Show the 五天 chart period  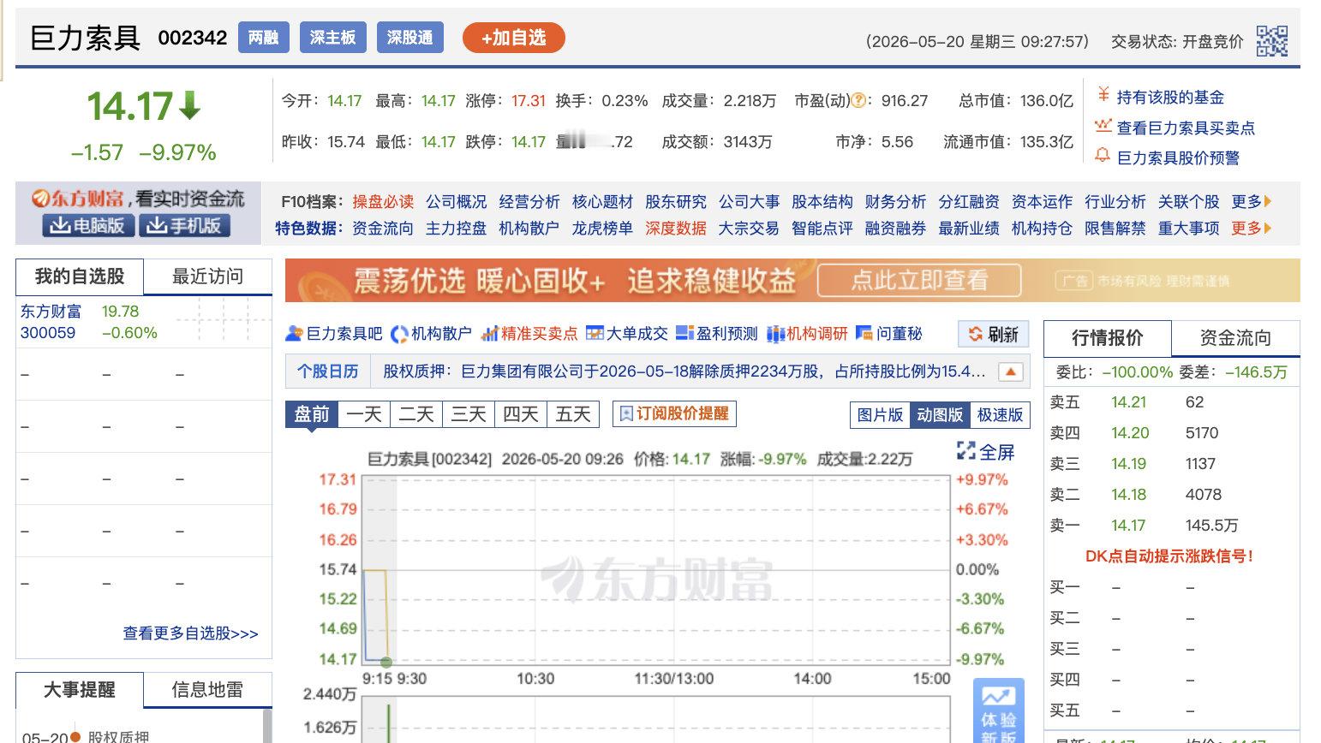573,414
